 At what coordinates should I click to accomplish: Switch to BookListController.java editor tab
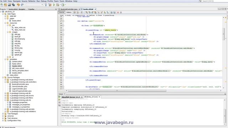point(69,9)
